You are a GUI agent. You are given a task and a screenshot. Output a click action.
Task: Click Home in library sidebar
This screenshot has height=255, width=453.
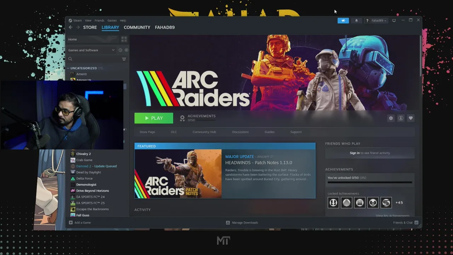73,39
